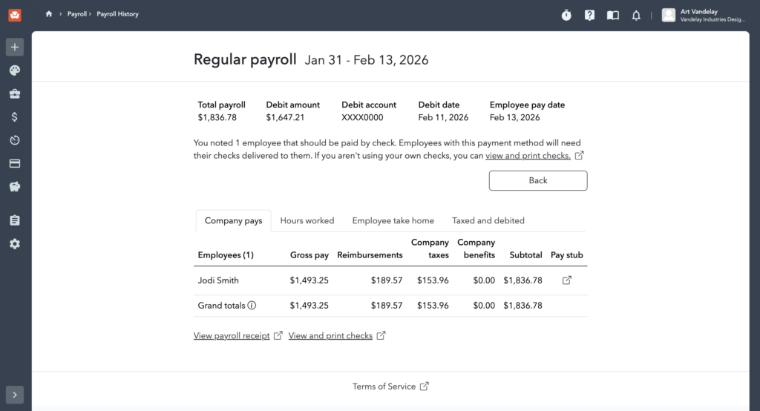
Task: Switch to the Hours worked tab
Action: pyautogui.click(x=307, y=220)
